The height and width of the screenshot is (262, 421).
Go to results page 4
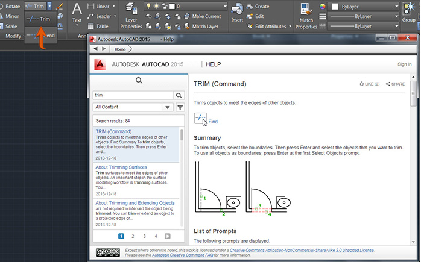[x=156, y=236]
